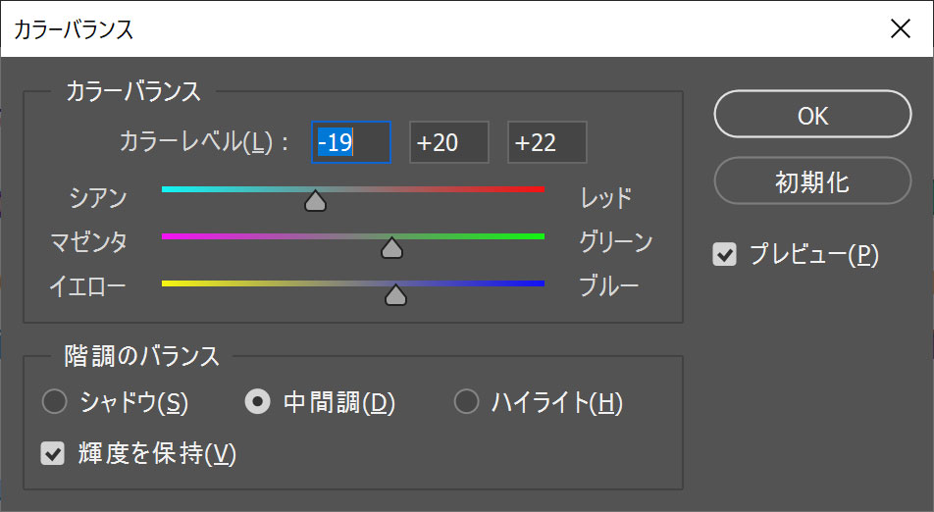Click the green end of the マゼンタ–グリーン track
The height and width of the screenshot is (512, 934).
point(540,236)
